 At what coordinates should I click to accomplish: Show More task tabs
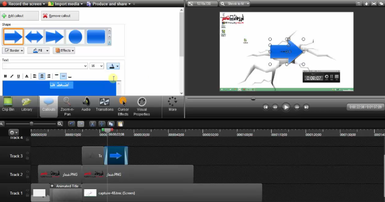click(173, 104)
